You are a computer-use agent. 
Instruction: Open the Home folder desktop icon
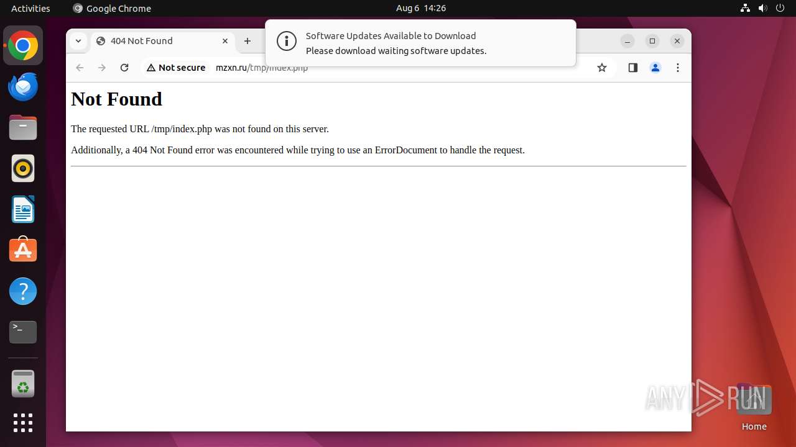click(754, 407)
